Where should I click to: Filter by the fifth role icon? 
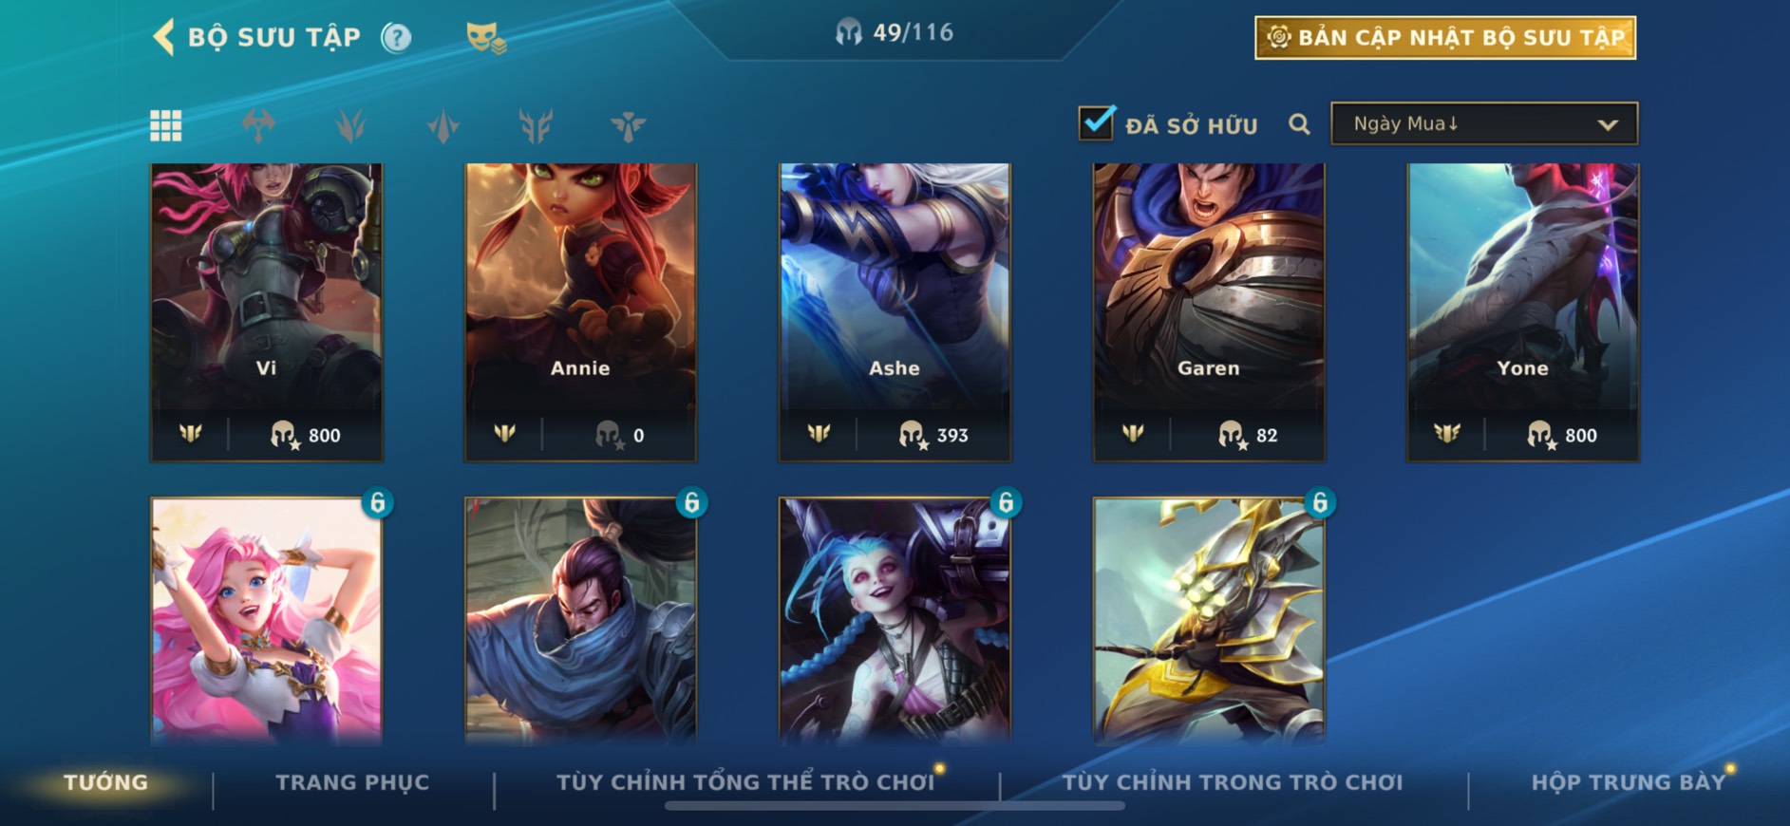point(628,124)
